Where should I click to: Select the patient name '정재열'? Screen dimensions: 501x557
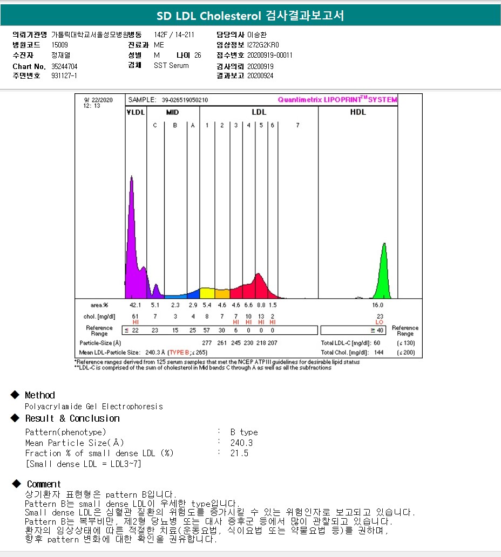[61, 56]
